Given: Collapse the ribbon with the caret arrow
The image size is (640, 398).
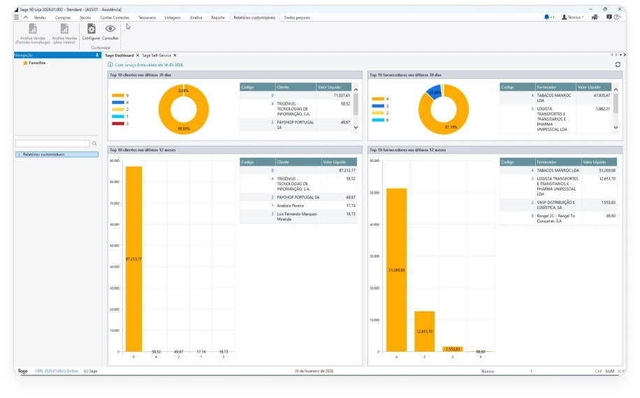Looking at the screenshot, I should [26, 17].
